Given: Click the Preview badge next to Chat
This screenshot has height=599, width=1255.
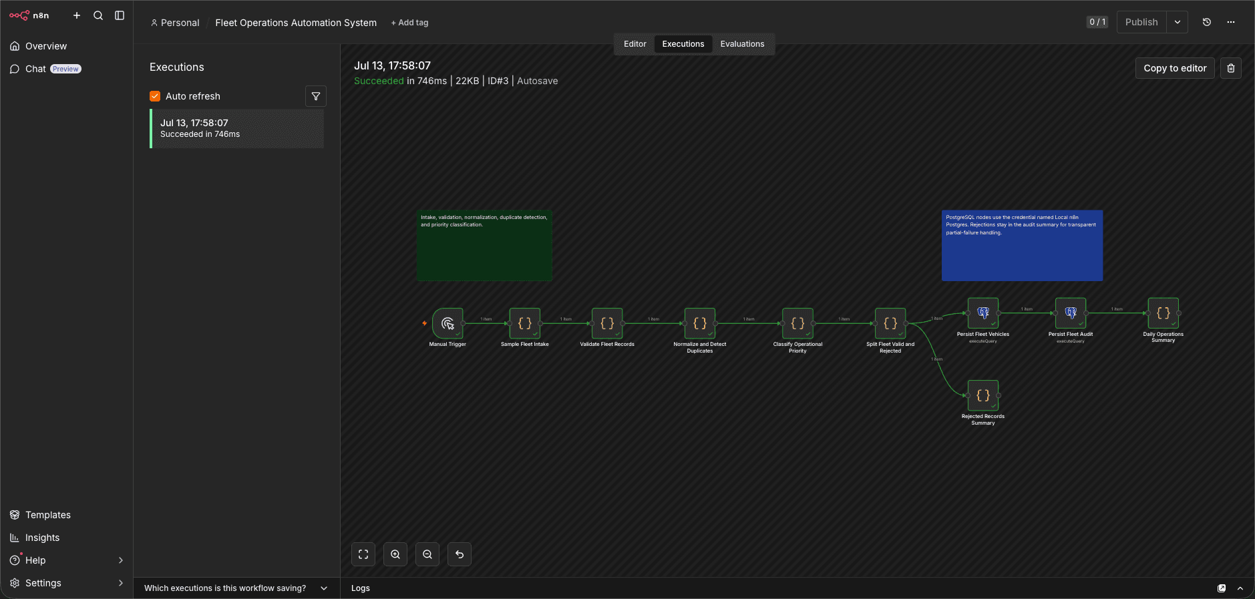Looking at the screenshot, I should tap(65, 69).
